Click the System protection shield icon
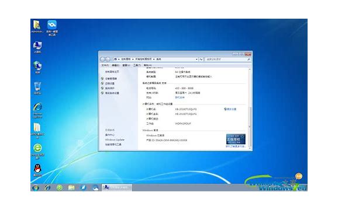The width and height of the screenshot is (338, 210). [x=102, y=88]
